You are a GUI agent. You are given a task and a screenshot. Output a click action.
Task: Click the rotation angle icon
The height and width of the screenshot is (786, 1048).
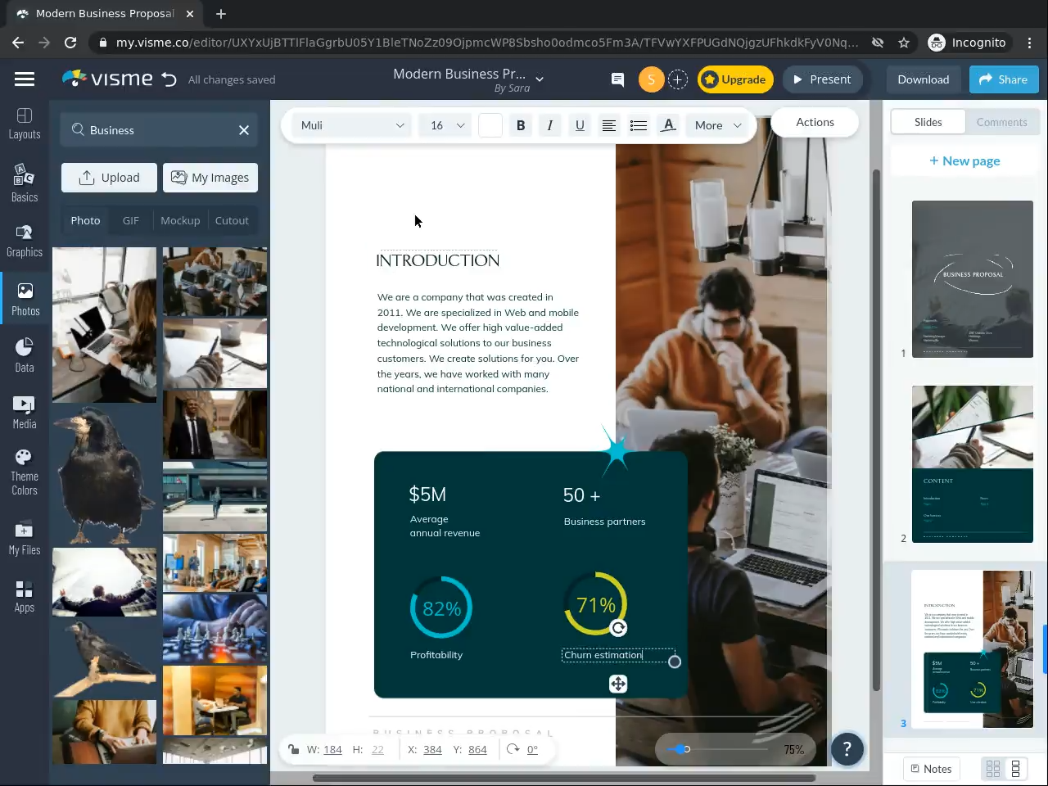[513, 749]
